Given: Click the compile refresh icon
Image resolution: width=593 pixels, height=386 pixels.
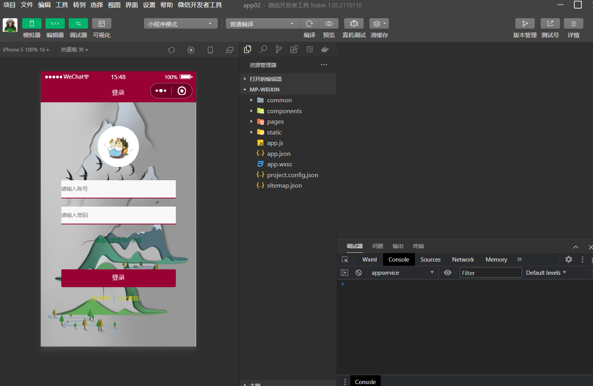Looking at the screenshot, I should [x=309, y=24].
